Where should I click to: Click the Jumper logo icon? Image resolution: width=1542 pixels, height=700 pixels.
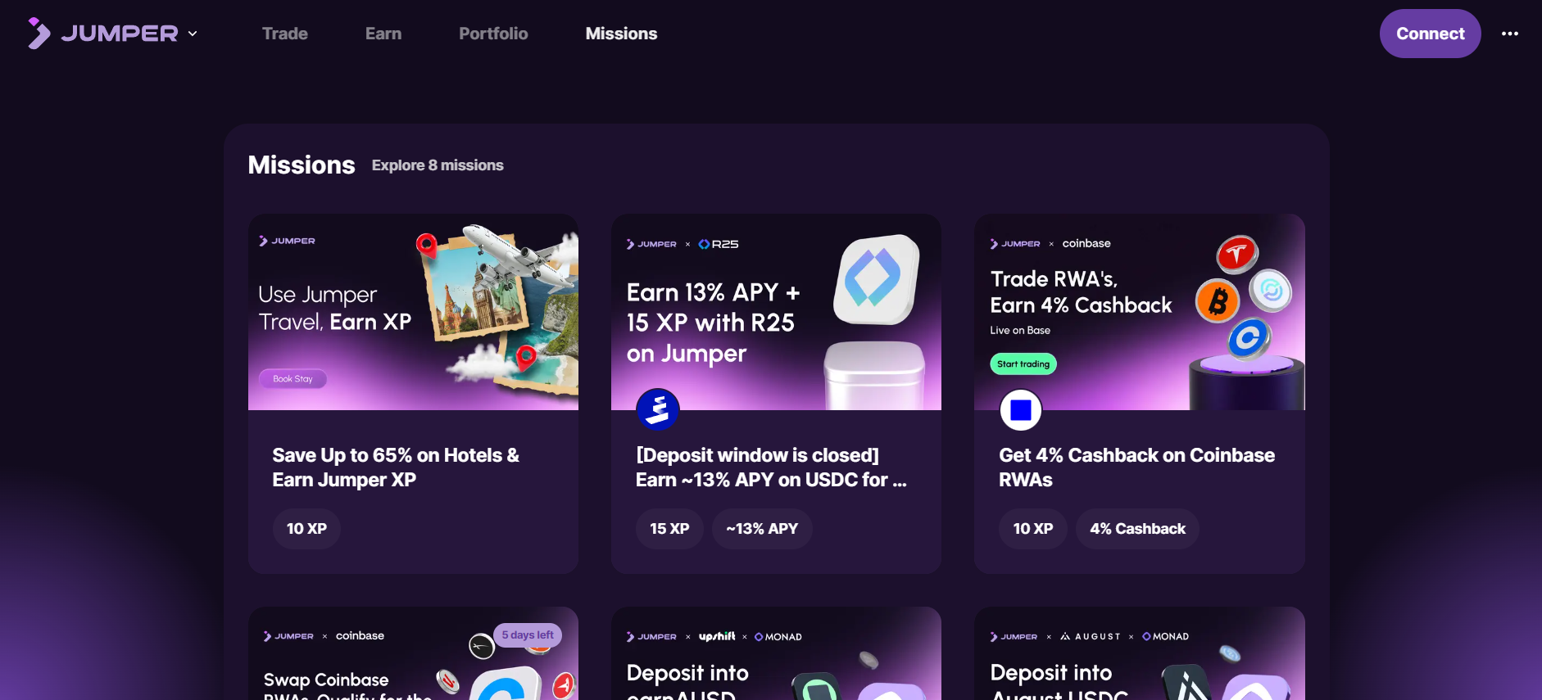[x=39, y=34]
